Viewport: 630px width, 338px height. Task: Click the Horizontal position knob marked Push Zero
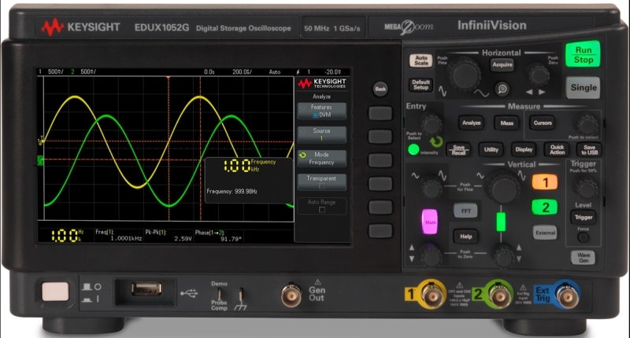(x=539, y=75)
